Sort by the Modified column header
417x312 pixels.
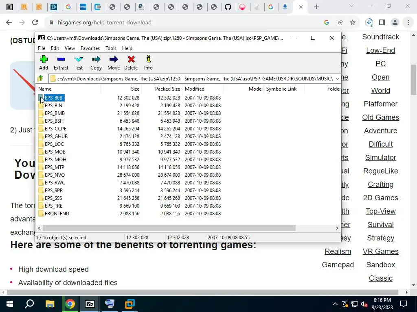click(x=203, y=89)
